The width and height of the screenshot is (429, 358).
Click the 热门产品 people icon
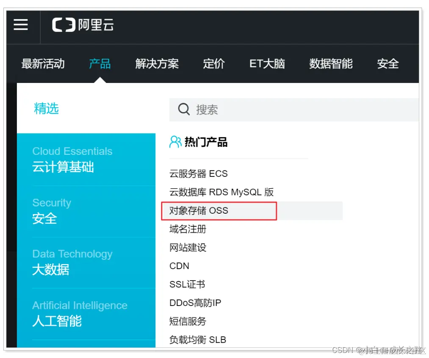click(175, 142)
